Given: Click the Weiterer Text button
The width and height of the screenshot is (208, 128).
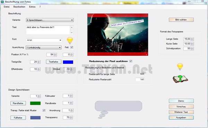Looking at the screenshot, I should [x=181, y=112].
